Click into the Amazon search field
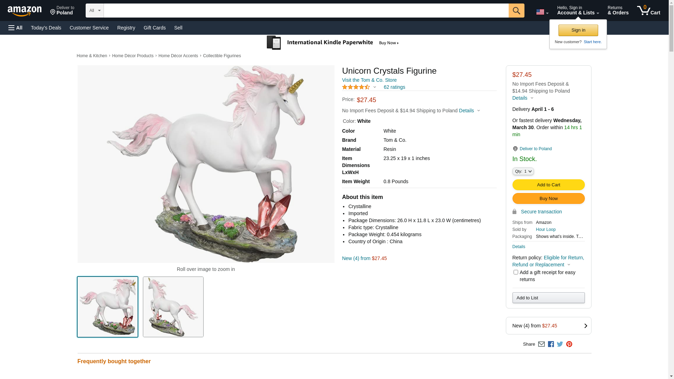 [x=306, y=11]
